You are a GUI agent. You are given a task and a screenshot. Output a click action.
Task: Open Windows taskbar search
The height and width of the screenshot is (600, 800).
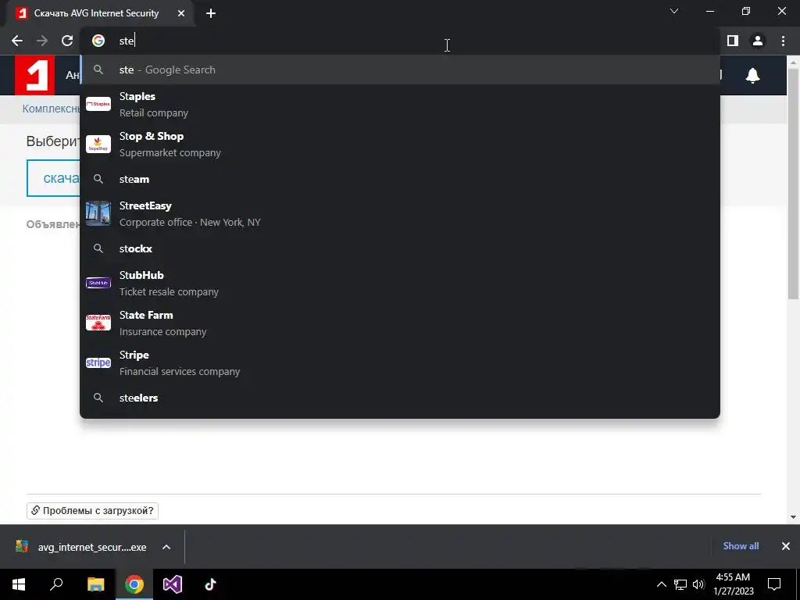click(56, 584)
